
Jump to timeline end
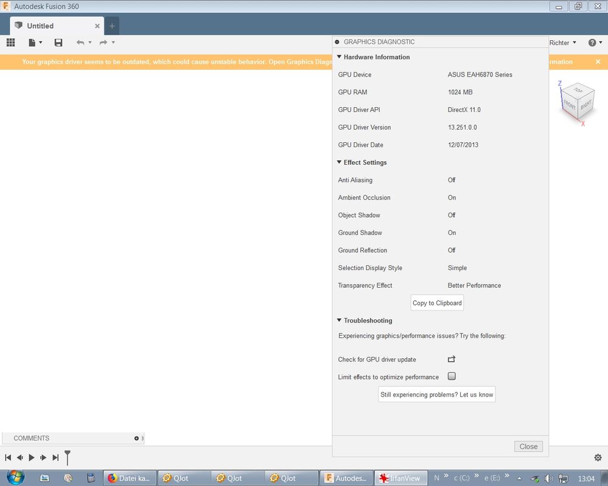pos(55,457)
